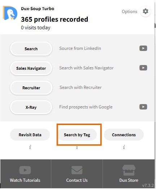Play the Search tutorial video icon
This screenshot has width=156, height=189.
[143, 48]
